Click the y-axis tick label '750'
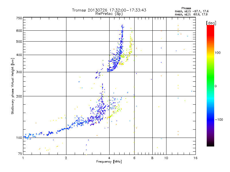Image resolution: width=230 pixels, height=172 pixels. [19, 18]
